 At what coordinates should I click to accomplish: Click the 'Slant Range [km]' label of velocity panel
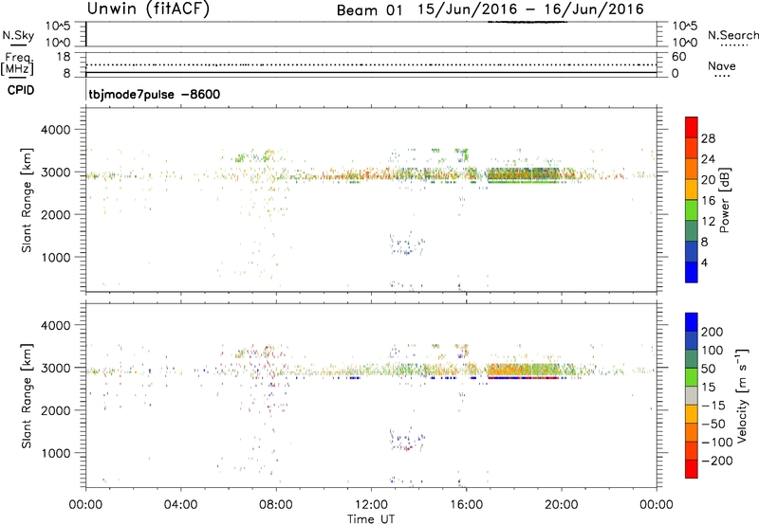(27, 395)
